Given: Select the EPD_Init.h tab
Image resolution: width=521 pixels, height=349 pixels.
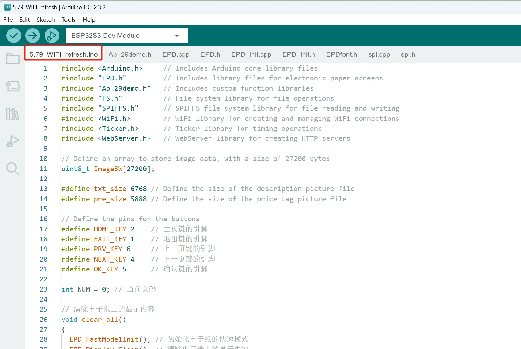Looking at the screenshot, I should pos(298,54).
